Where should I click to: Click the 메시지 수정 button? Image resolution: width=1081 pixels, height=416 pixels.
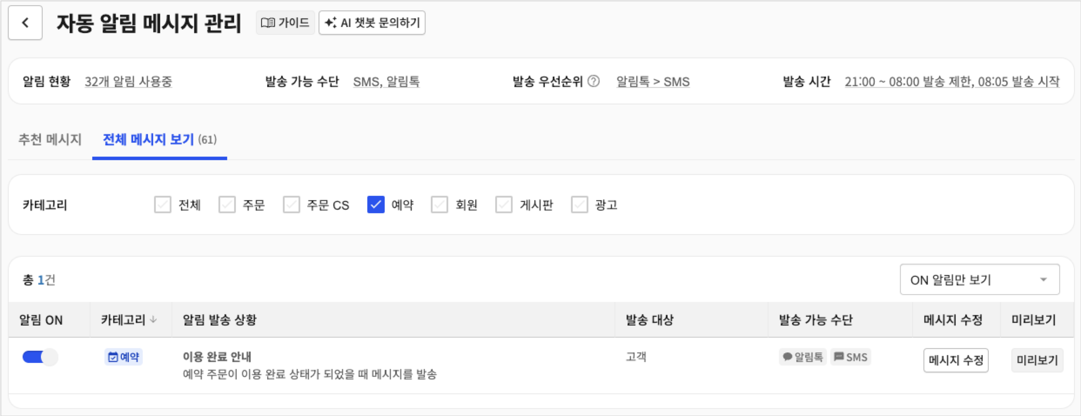[x=956, y=360]
